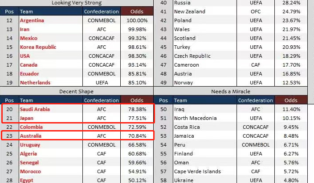Screen dimensions: 314x183
Task: Select the team name 'Argentina'
Action: pos(32,20)
